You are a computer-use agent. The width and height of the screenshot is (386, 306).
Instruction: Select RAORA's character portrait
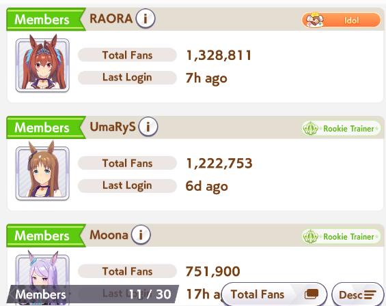[42, 63]
